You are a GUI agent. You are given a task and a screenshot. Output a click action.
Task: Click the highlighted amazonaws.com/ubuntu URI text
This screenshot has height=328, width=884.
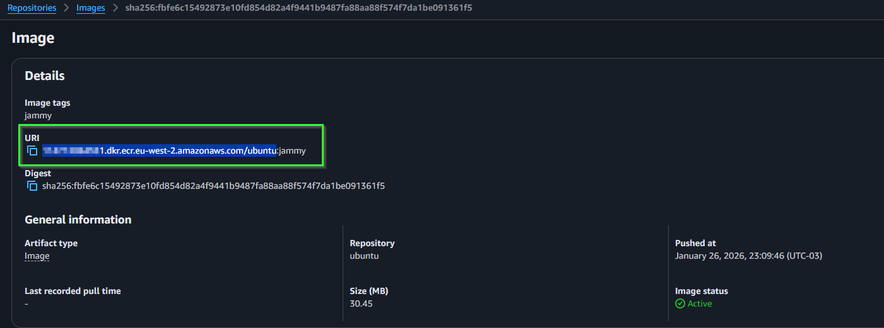160,151
